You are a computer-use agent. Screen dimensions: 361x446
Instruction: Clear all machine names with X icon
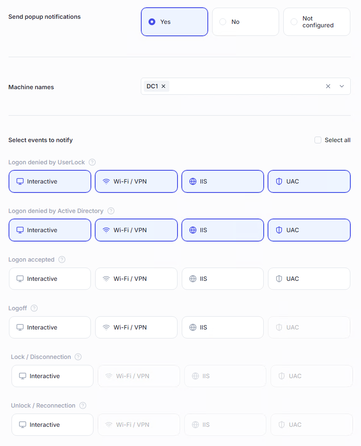[328, 86]
